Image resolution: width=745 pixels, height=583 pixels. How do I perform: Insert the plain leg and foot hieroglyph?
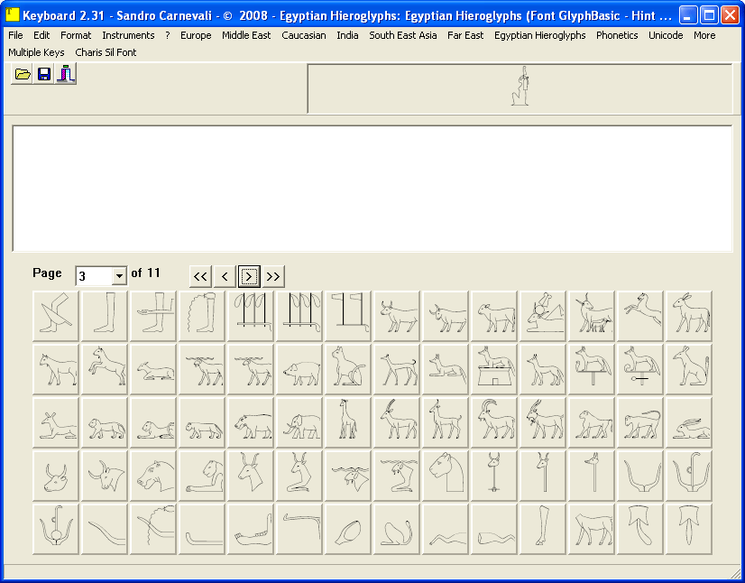coord(105,316)
